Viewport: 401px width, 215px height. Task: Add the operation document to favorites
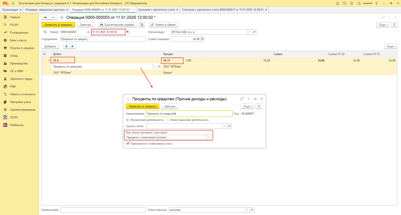[61, 17]
